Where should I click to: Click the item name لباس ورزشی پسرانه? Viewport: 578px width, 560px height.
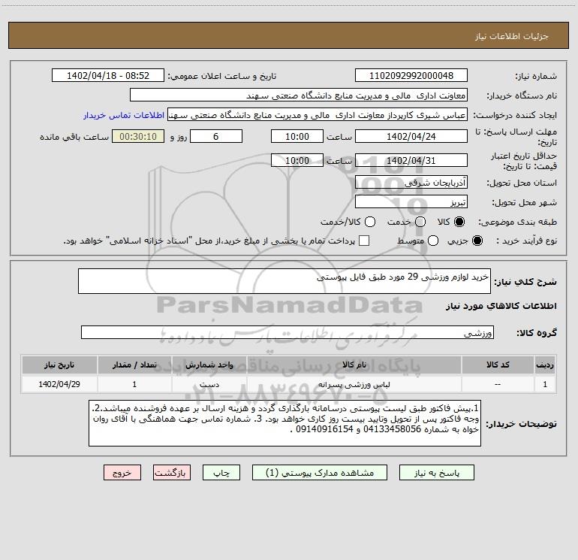(354, 384)
